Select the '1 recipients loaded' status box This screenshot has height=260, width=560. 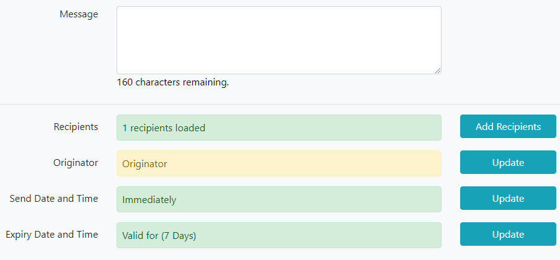279,128
